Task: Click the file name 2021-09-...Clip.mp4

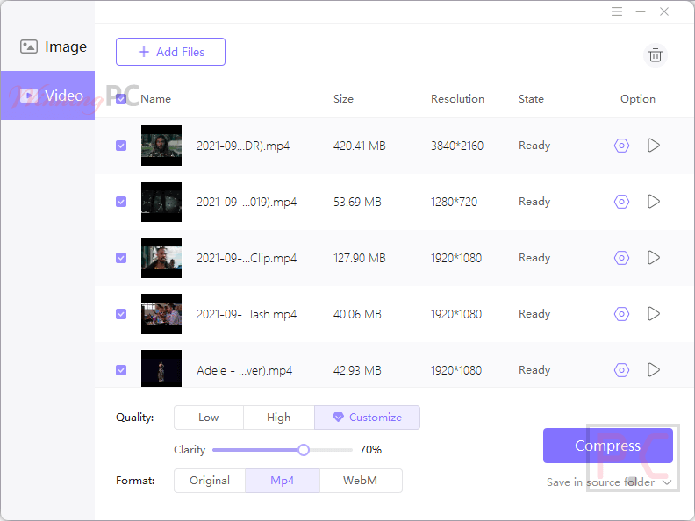Action: click(247, 258)
